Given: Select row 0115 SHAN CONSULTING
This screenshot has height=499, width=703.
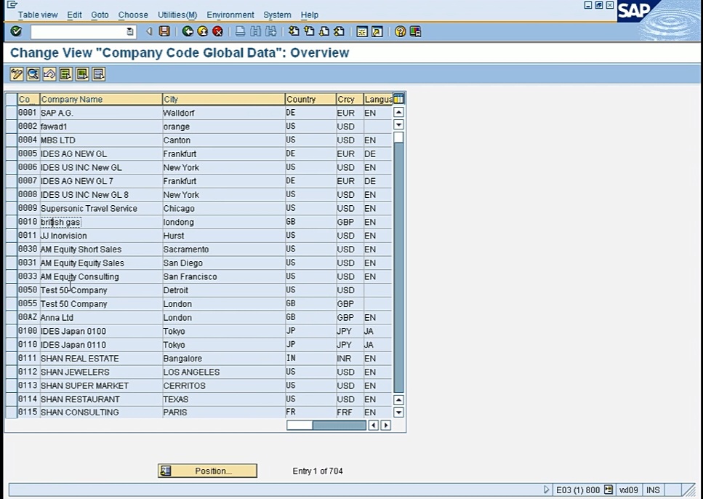Looking at the screenshot, I should pyautogui.click(x=12, y=412).
